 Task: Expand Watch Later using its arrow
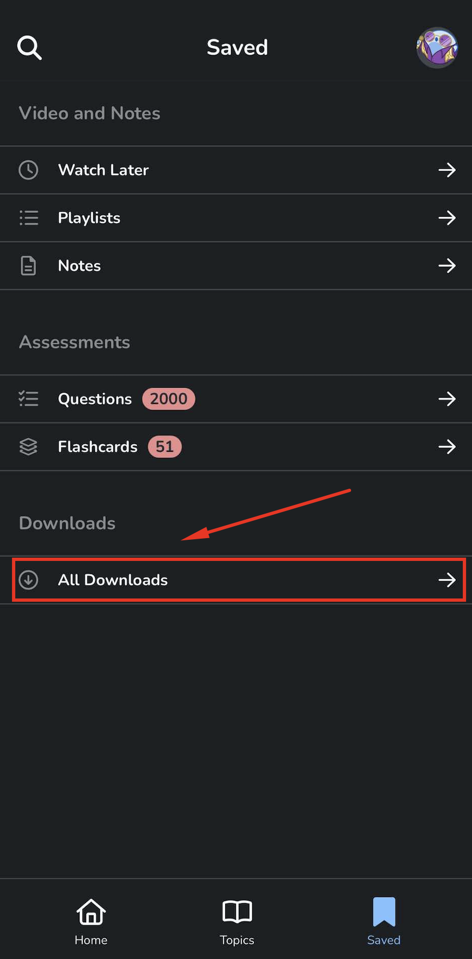coord(447,170)
